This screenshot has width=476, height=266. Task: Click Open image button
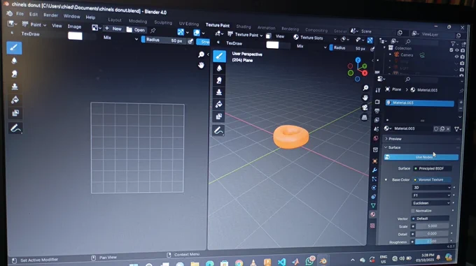click(136, 29)
